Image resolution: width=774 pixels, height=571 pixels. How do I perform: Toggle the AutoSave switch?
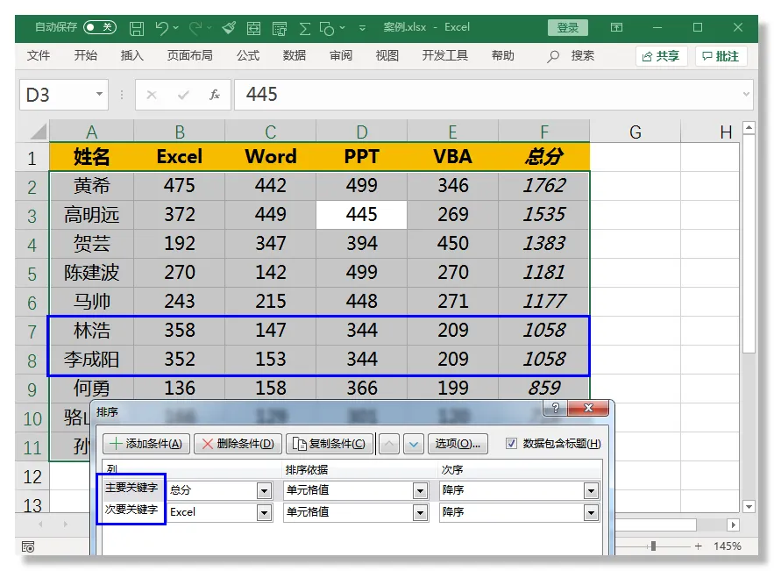[100, 27]
